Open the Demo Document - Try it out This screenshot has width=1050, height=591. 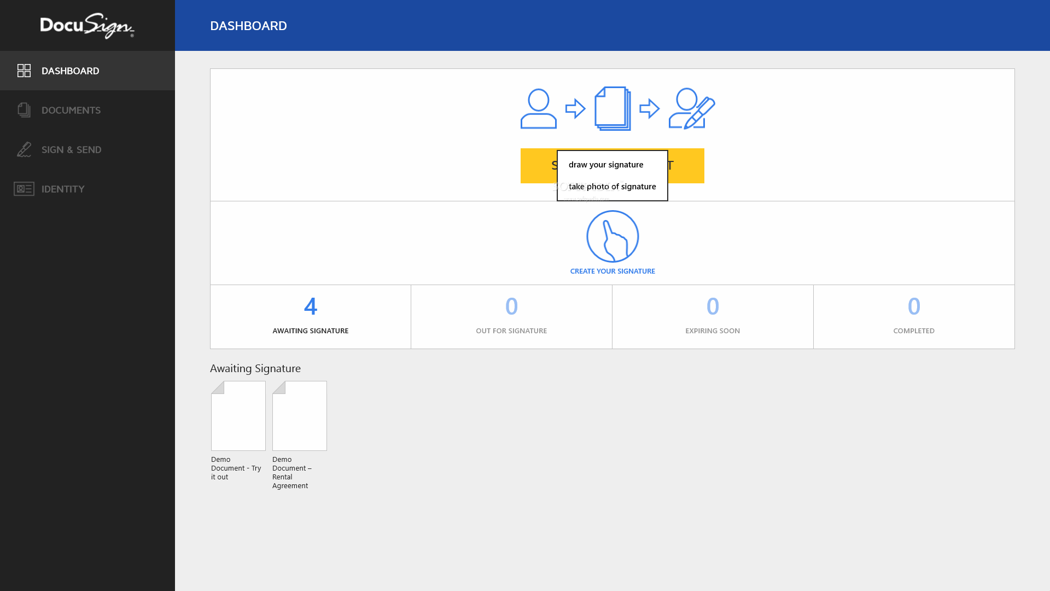pos(238,416)
